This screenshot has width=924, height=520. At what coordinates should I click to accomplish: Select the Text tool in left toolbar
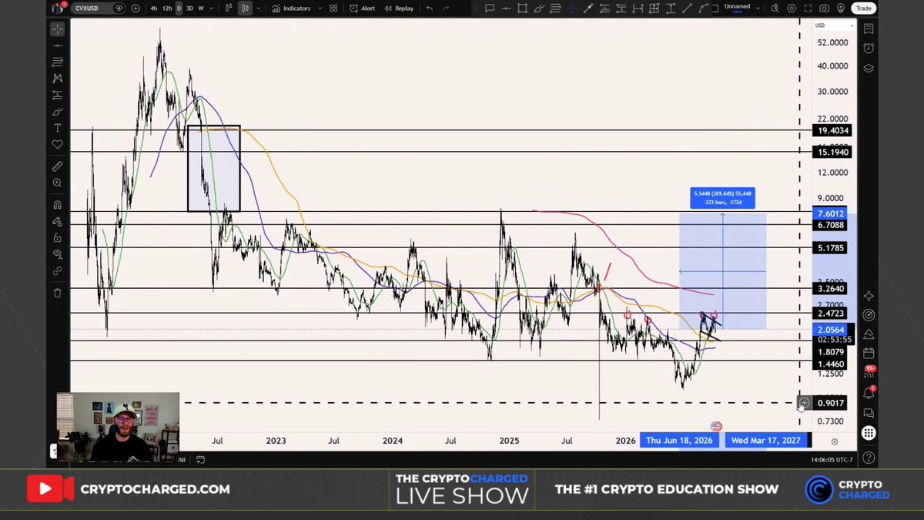pyautogui.click(x=58, y=128)
